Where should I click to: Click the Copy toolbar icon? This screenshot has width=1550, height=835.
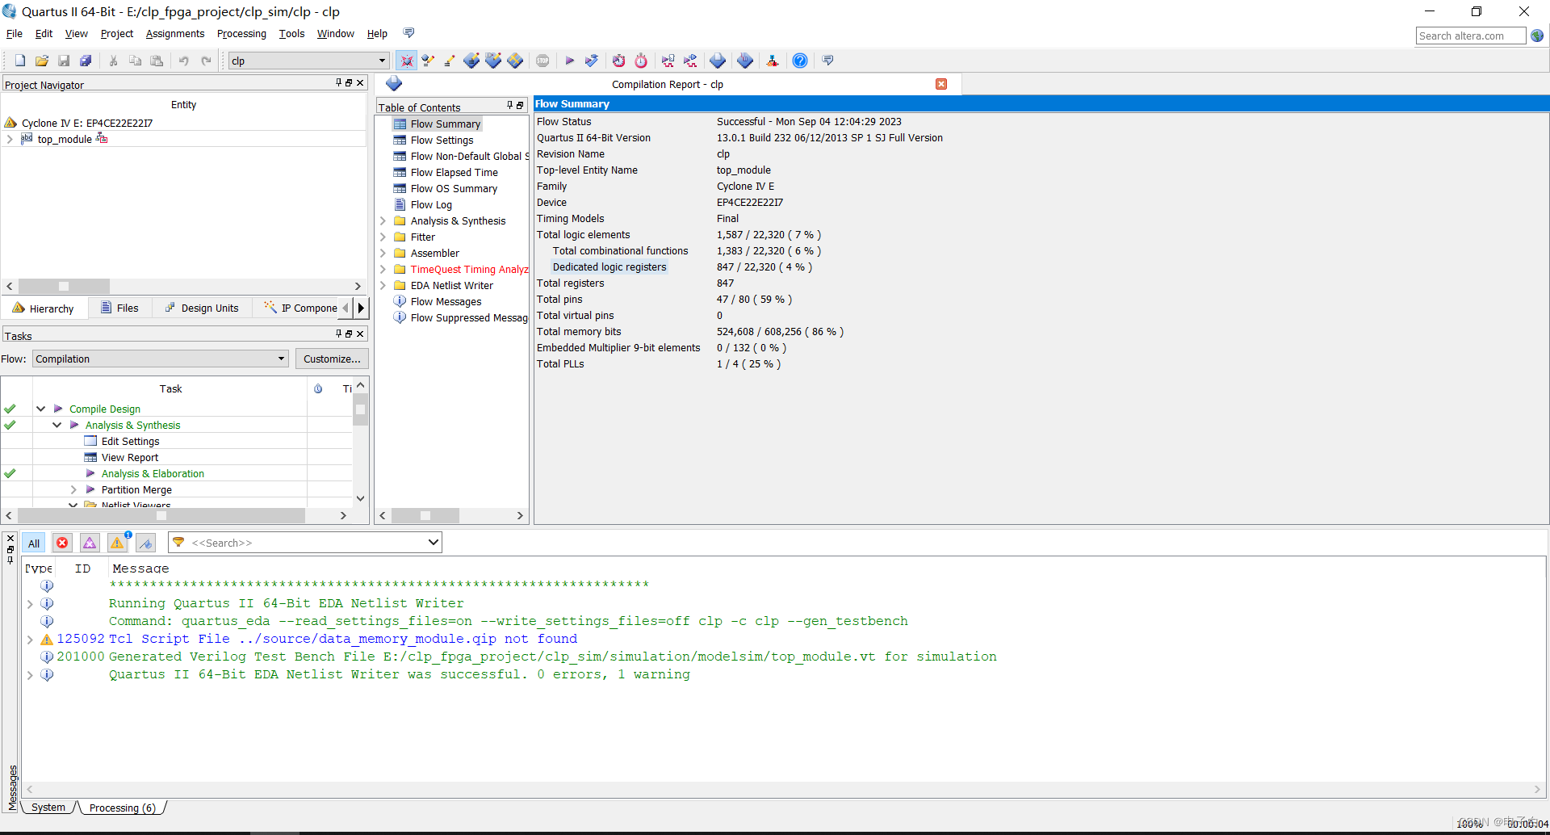tap(136, 61)
